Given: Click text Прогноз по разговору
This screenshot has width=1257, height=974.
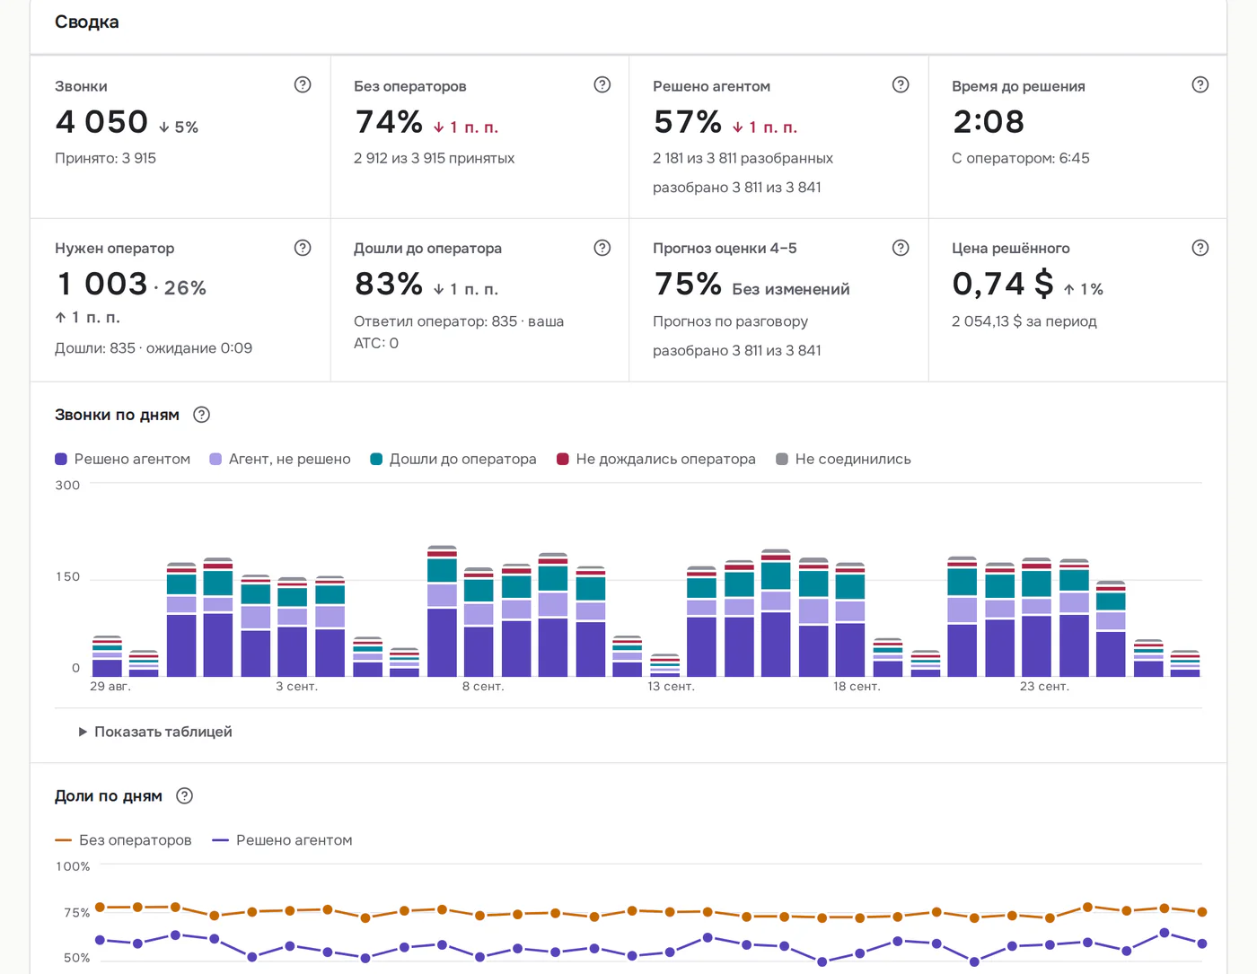Looking at the screenshot, I should (x=731, y=321).
